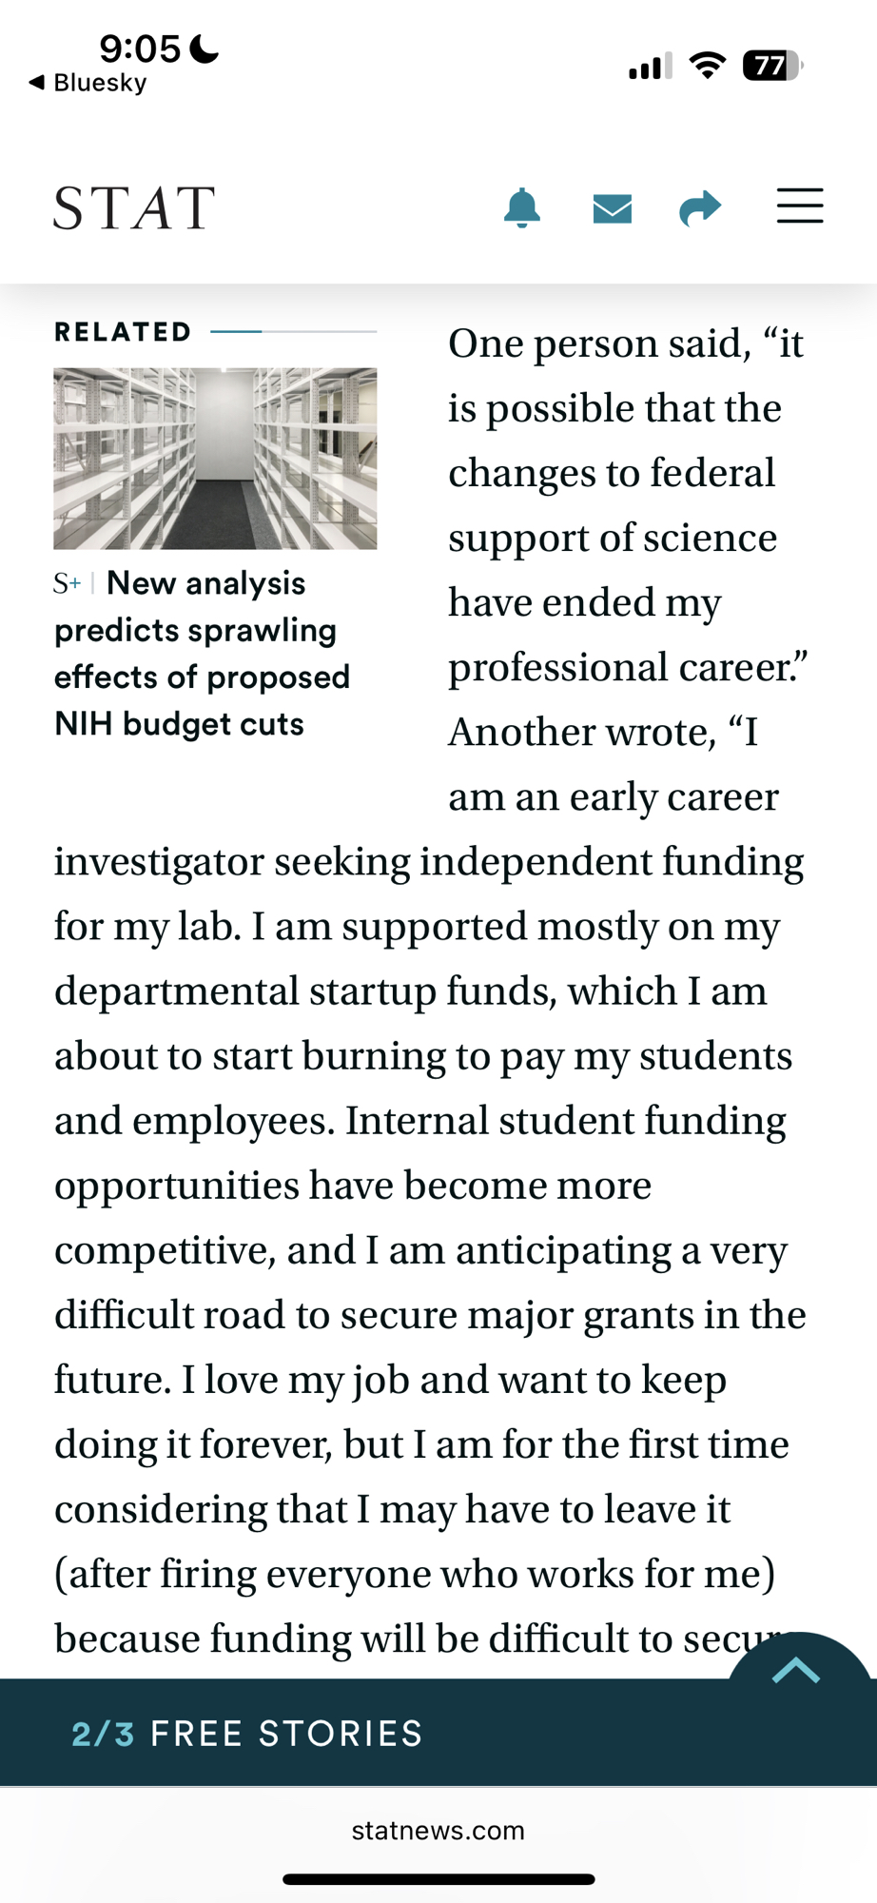Tap the Wi-Fi status icon
877x1903 pixels.
click(707, 66)
